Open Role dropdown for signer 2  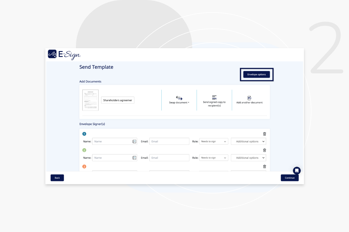214,157
